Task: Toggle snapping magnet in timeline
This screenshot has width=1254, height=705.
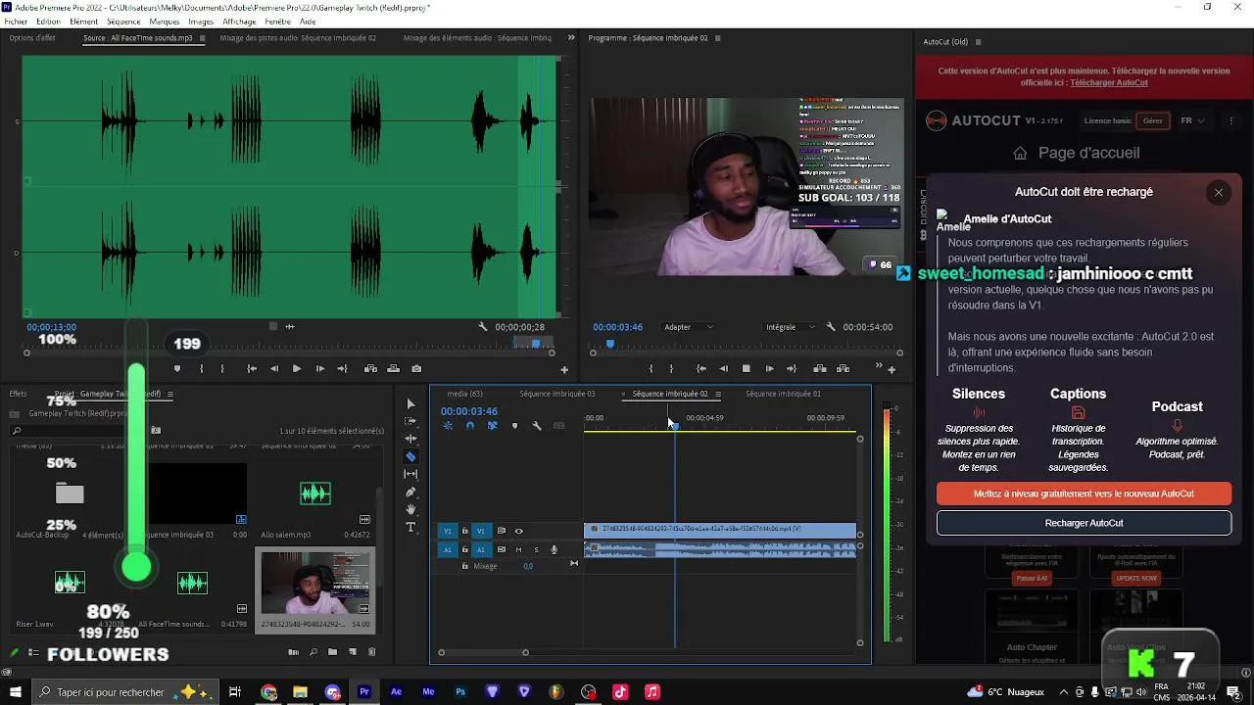Action: (x=470, y=426)
